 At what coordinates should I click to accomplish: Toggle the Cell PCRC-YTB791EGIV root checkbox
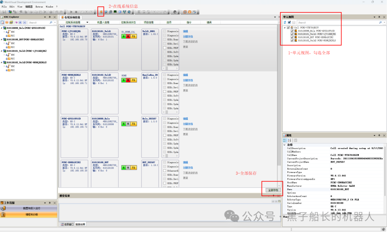pos(288,28)
